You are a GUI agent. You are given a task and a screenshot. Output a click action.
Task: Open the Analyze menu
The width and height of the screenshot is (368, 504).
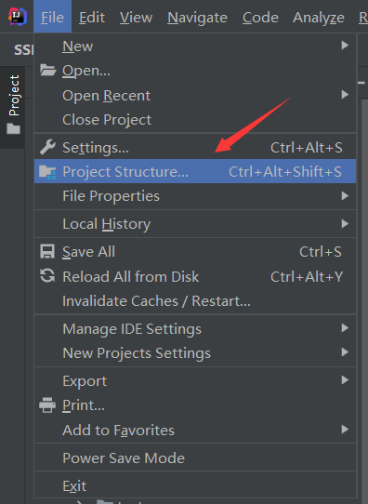tap(319, 17)
